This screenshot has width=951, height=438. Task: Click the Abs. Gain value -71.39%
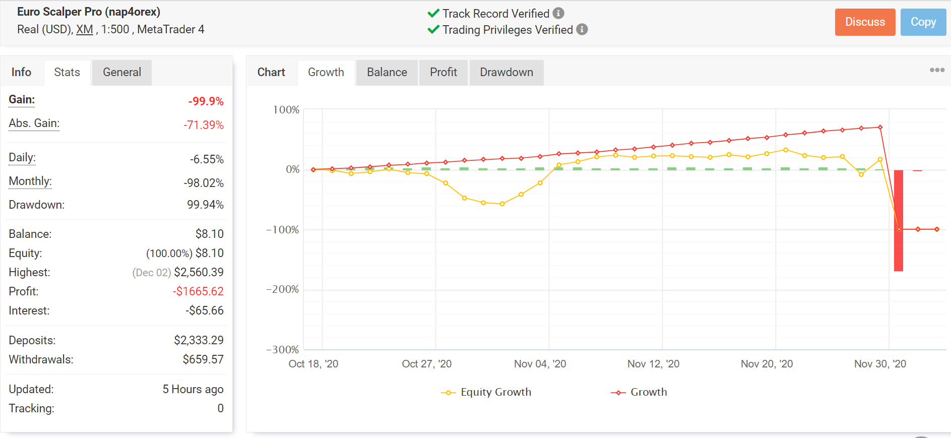click(x=204, y=125)
